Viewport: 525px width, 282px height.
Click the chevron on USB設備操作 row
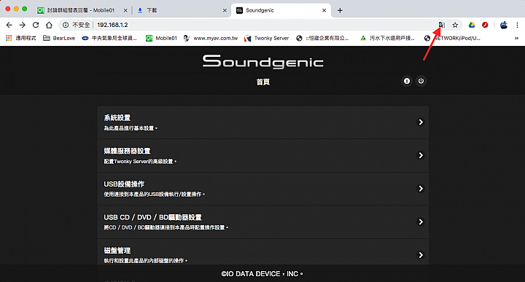pyautogui.click(x=421, y=189)
